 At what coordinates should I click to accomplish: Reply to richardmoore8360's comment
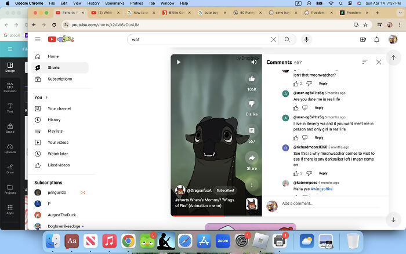point(323,173)
